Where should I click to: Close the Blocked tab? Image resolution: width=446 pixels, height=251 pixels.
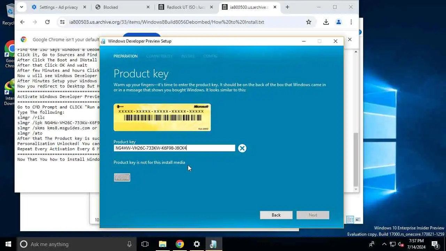point(148,7)
